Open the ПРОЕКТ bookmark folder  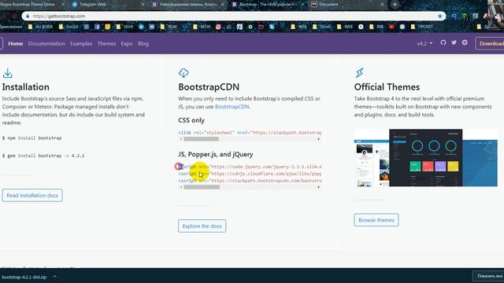pyautogui.click(x=422, y=27)
